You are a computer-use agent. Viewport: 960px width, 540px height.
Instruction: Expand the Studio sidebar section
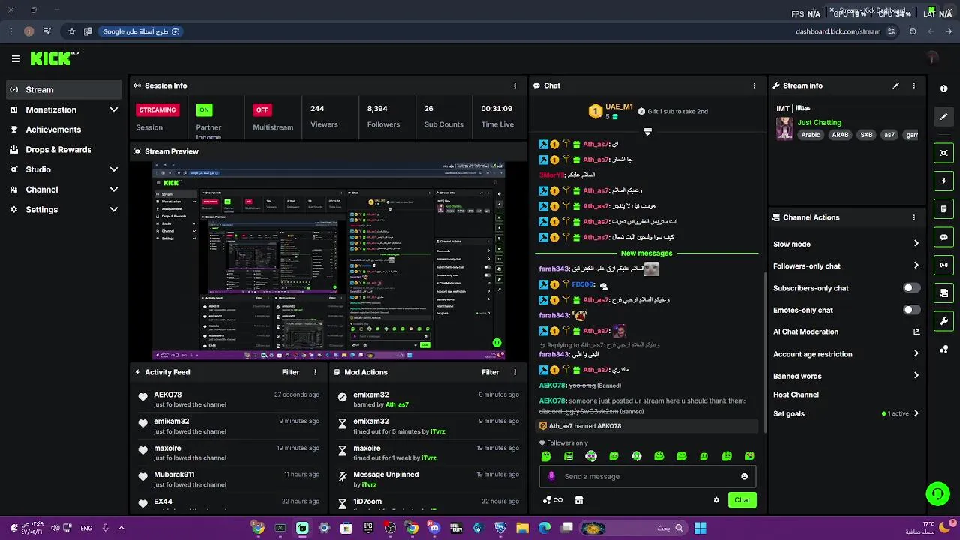[x=114, y=169]
